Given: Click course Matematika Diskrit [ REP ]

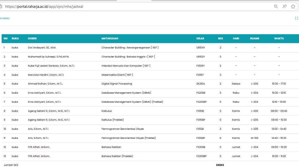Looking at the screenshot, I should tap(117, 75).
